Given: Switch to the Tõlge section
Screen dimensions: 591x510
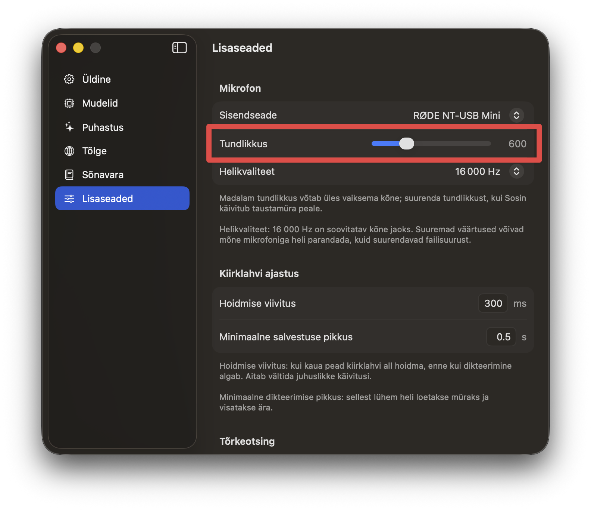Looking at the screenshot, I should click(94, 151).
